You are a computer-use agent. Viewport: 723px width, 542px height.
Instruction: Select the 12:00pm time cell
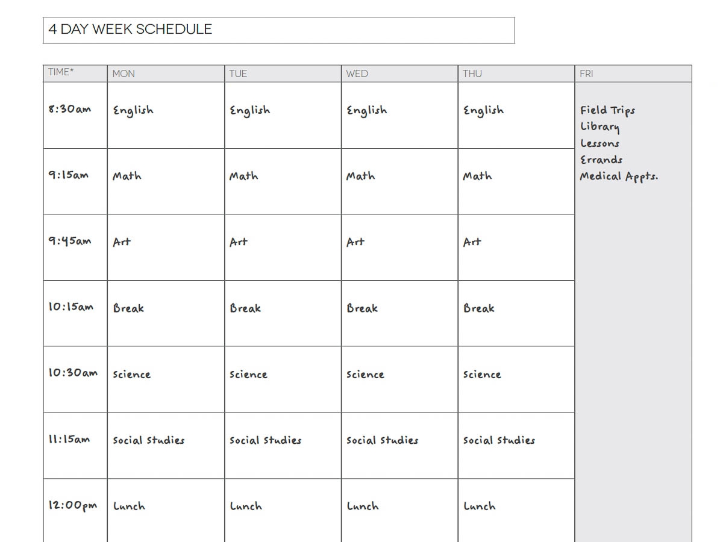coord(75,509)
